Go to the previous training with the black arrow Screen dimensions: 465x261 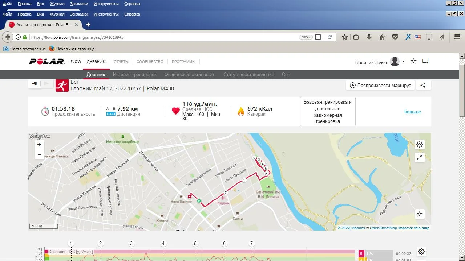point(34,83)
